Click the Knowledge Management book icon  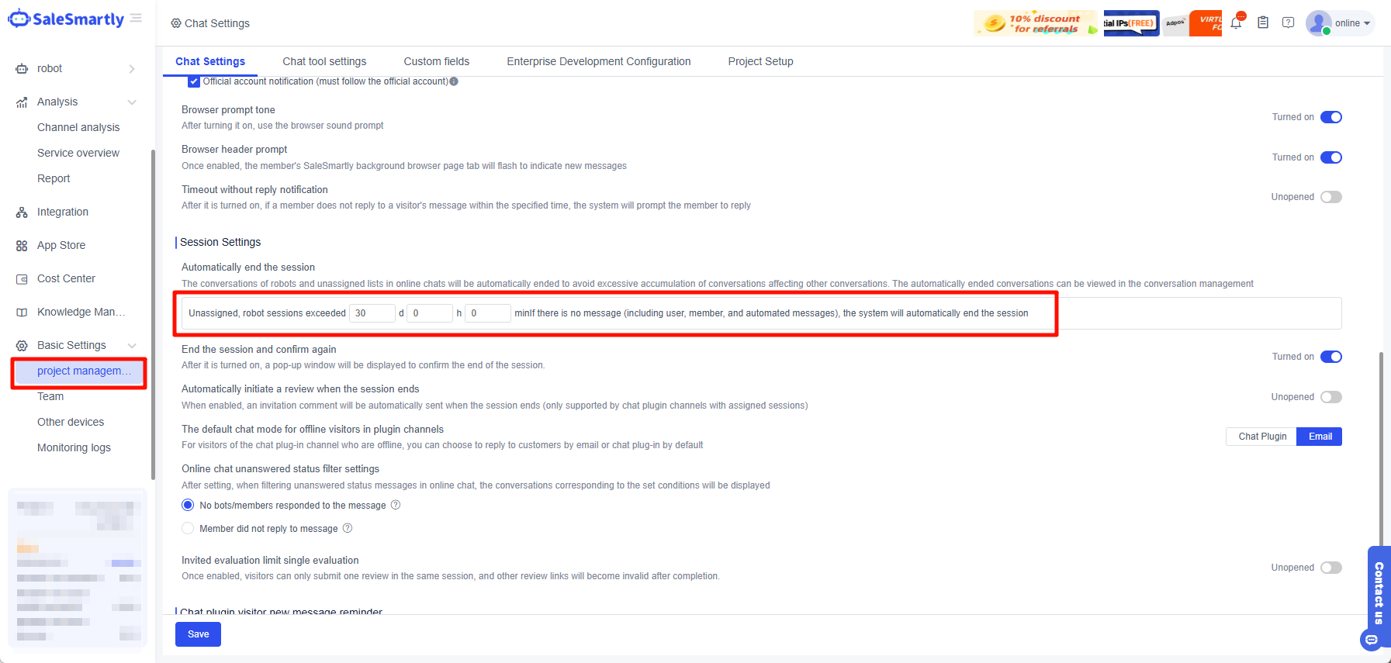pyautogui.click(x=22, y=313)
